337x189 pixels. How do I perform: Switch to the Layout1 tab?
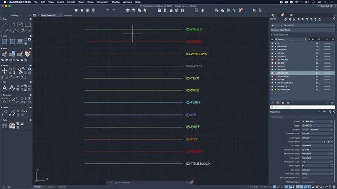52,187
